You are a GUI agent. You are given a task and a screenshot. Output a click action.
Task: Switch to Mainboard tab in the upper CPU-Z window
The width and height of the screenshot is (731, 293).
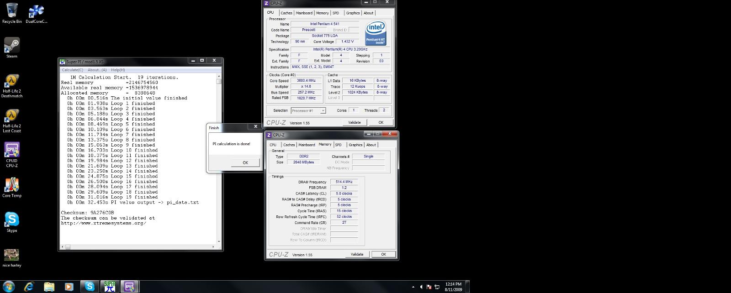(x=304, y=13)
